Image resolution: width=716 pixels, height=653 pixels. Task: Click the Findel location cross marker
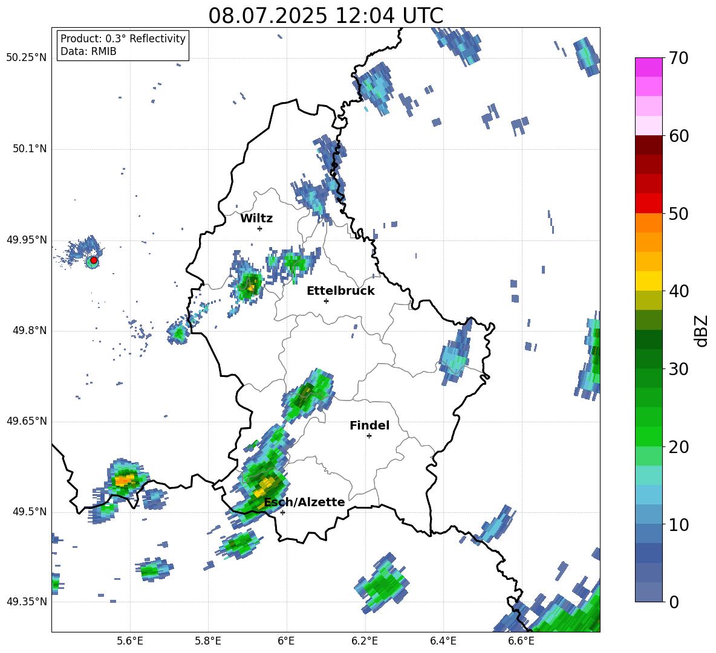pos(369,436)
